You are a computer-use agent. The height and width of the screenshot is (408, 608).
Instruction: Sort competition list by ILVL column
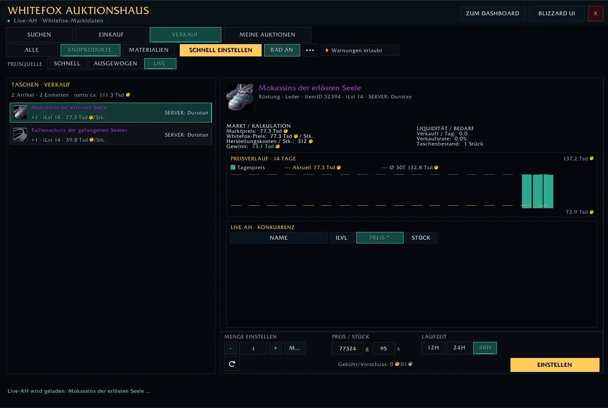point(342,238)
